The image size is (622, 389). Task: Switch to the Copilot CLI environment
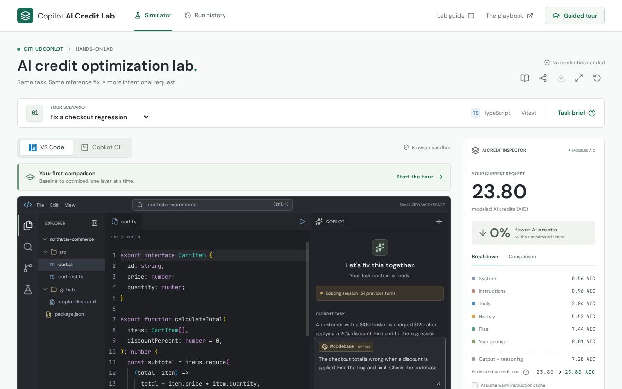(102, 147)
